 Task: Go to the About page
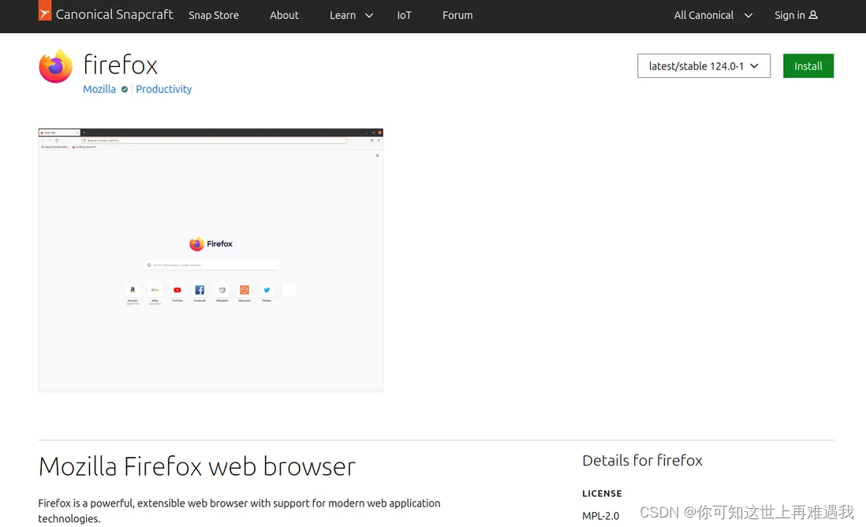click(284, 16)
